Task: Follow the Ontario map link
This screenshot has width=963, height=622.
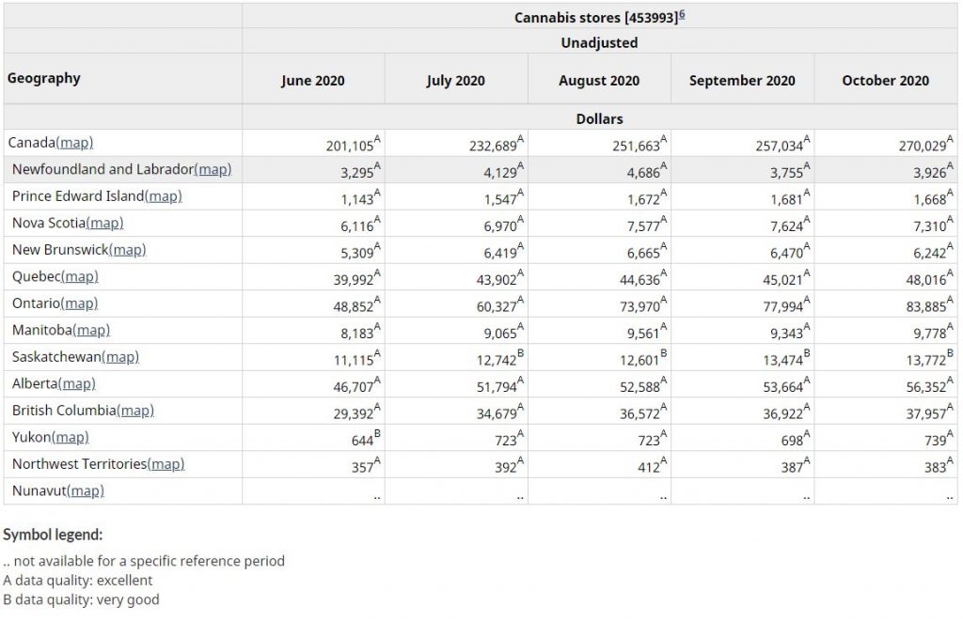Action: point(80,303)
